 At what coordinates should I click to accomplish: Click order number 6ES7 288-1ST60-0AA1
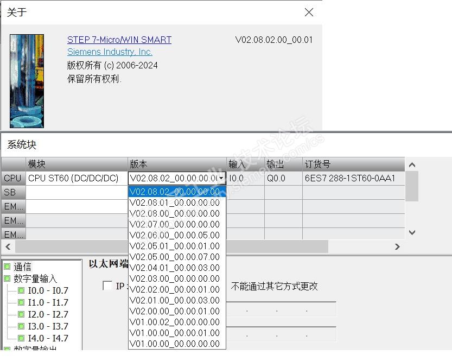354,178
